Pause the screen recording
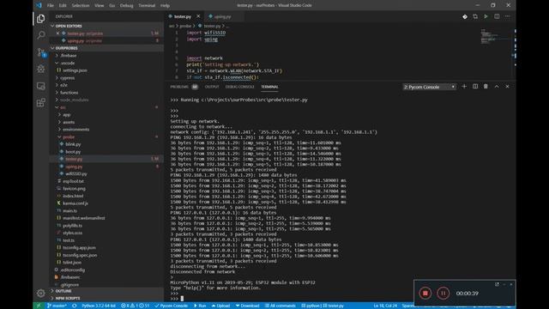Image resolution: width=549 pixels, height=309 pixels. click(x=443, y=294)
